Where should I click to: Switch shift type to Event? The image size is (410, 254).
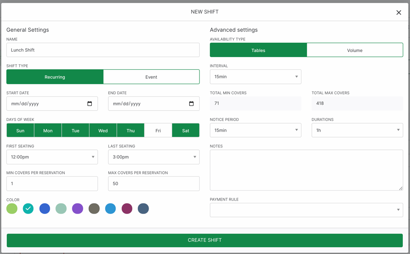tap(151, 77)
